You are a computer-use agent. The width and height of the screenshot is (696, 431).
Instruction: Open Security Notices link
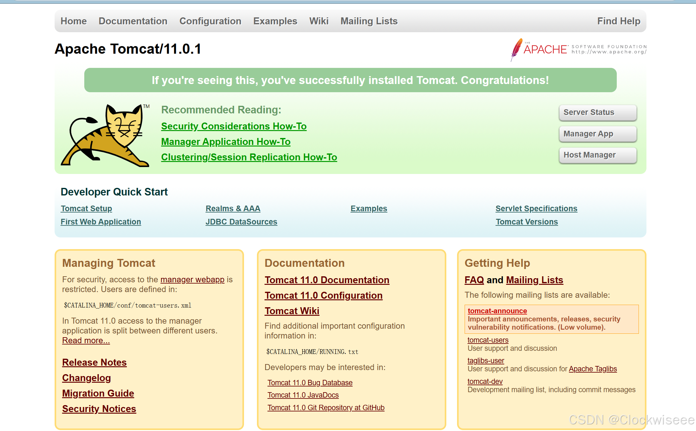click(x=99, y=409)
